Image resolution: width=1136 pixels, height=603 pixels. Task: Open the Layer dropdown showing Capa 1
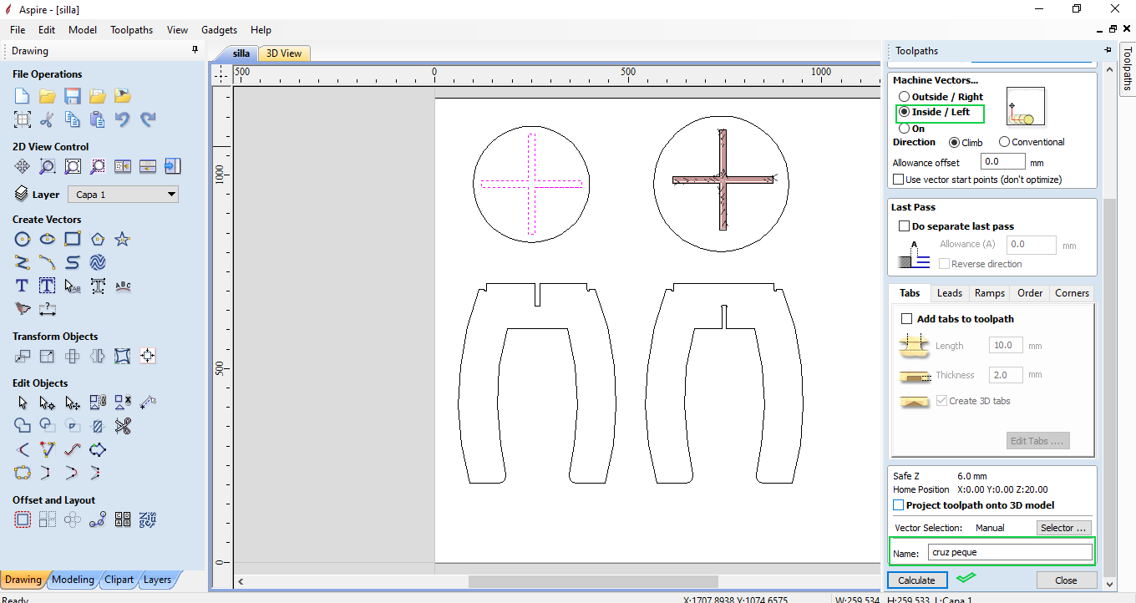point(123,195)
